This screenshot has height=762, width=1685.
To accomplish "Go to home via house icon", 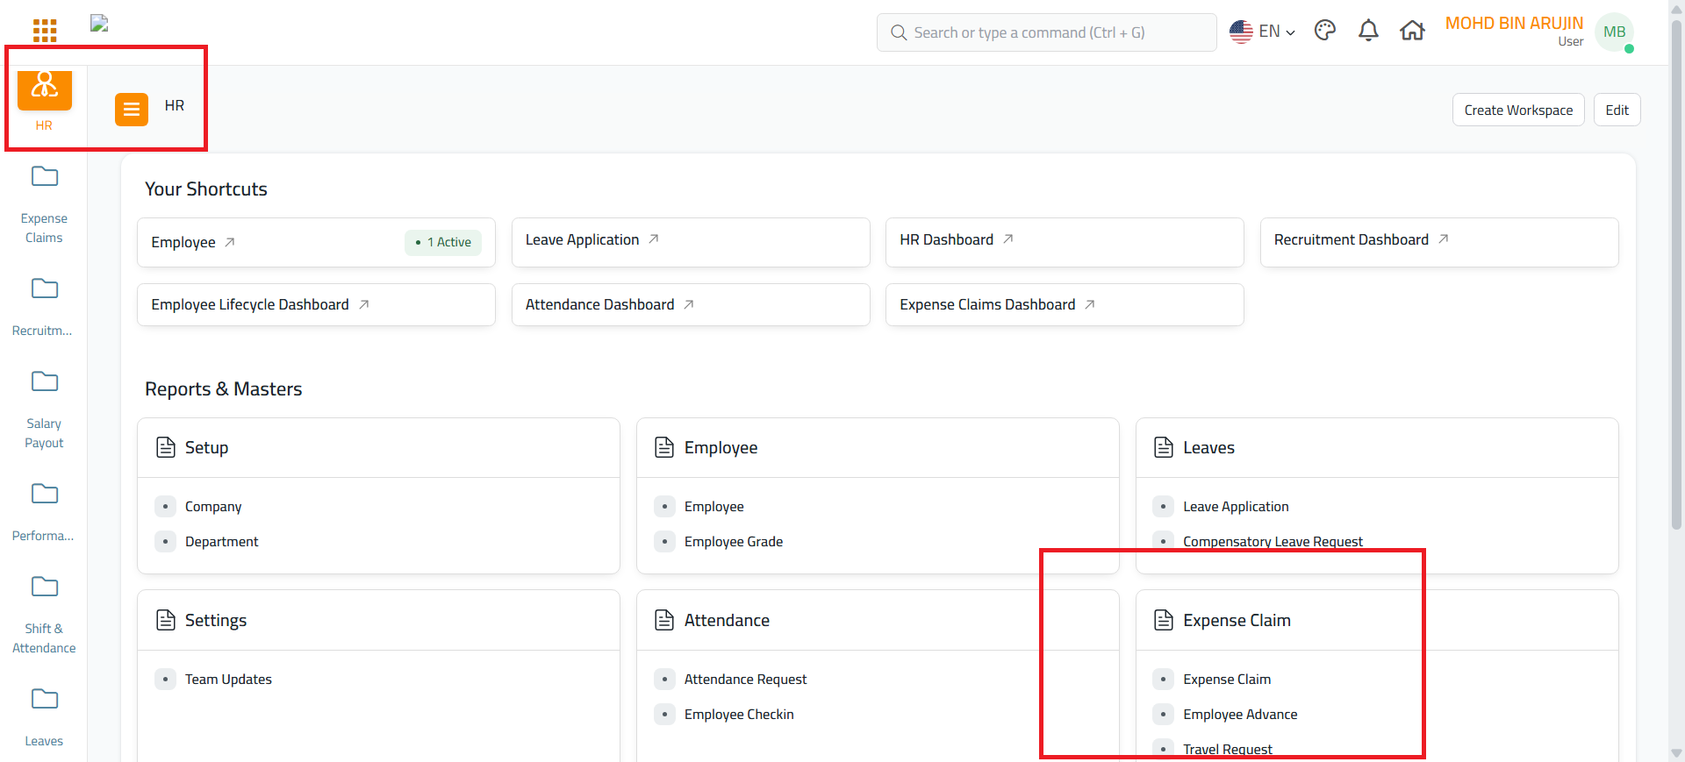I will point(1412,32).
